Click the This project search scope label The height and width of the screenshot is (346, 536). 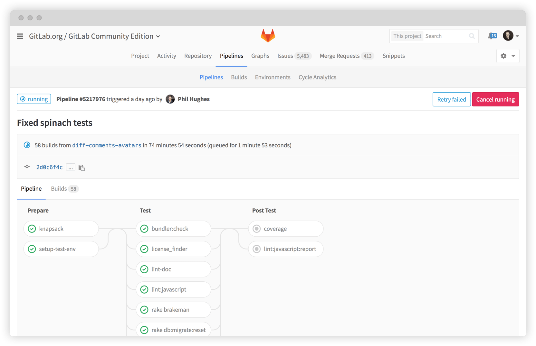[407, 36]
